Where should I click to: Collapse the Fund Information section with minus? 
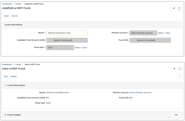tap(5, 85)
